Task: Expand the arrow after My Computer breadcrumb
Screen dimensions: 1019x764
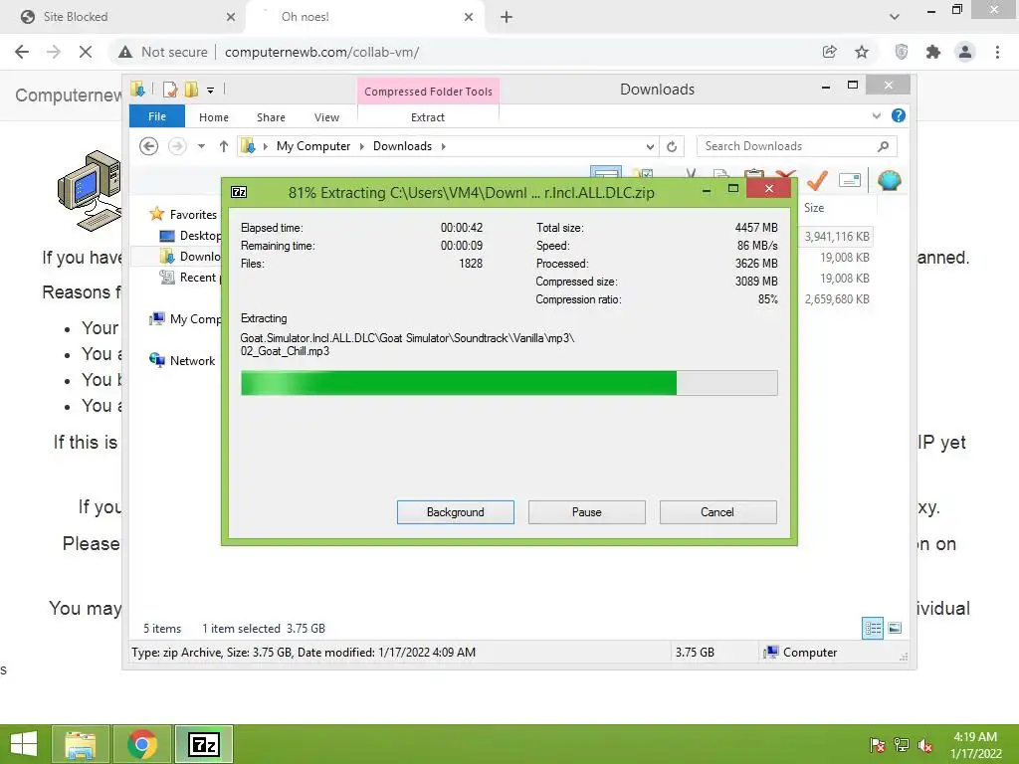Action: [361, 146]
